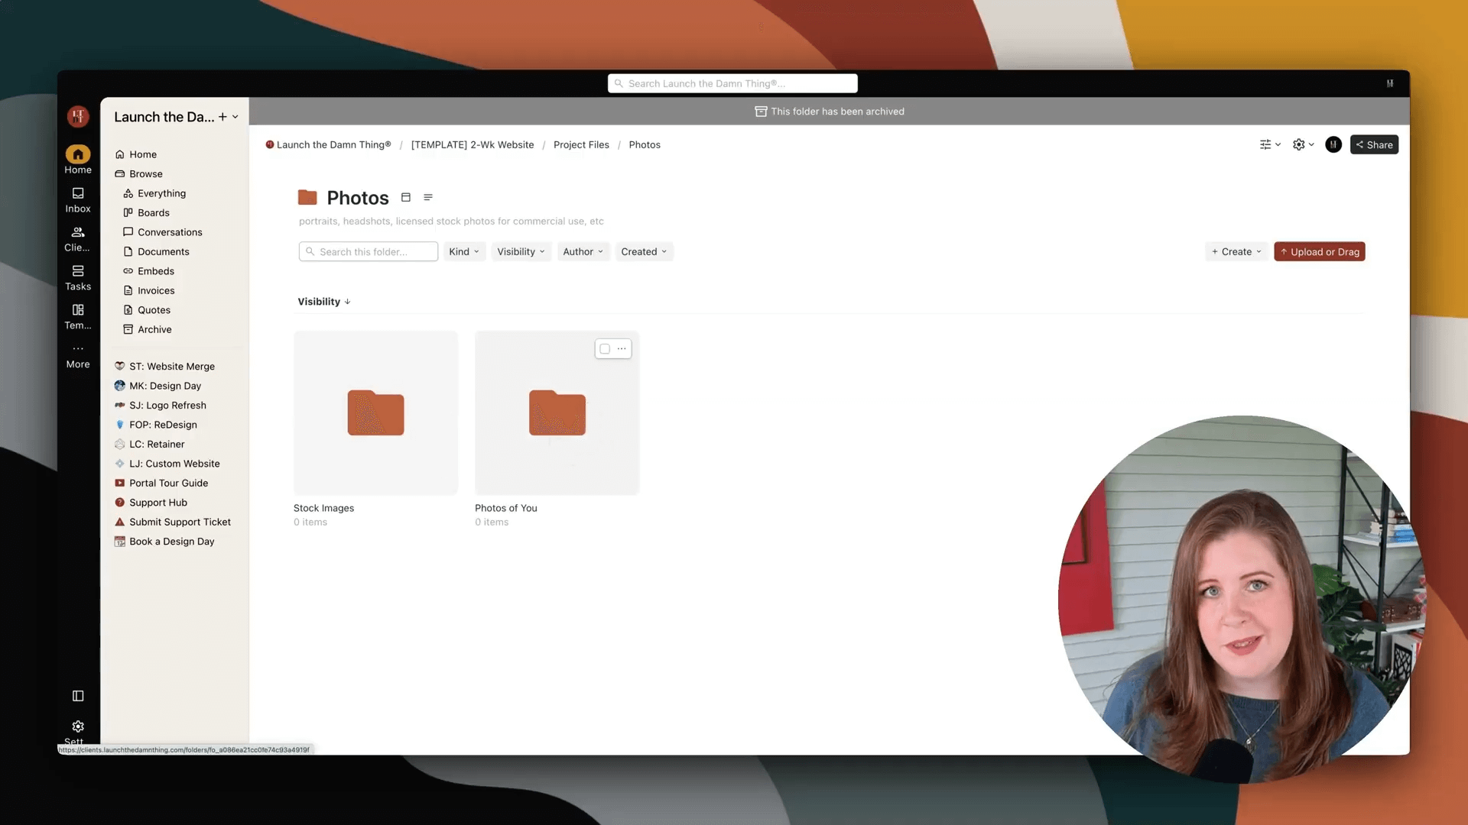Viewport: 1468px width, 825px height.
Task: Click Project Files breadcrumb link
Action: tap(581, 145)
